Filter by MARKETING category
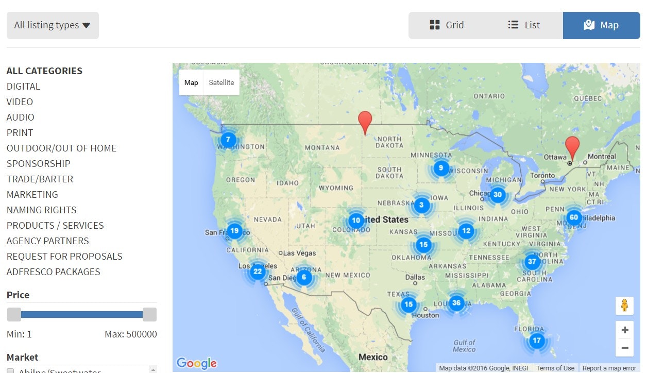The image size is (647, 373). 32,195
